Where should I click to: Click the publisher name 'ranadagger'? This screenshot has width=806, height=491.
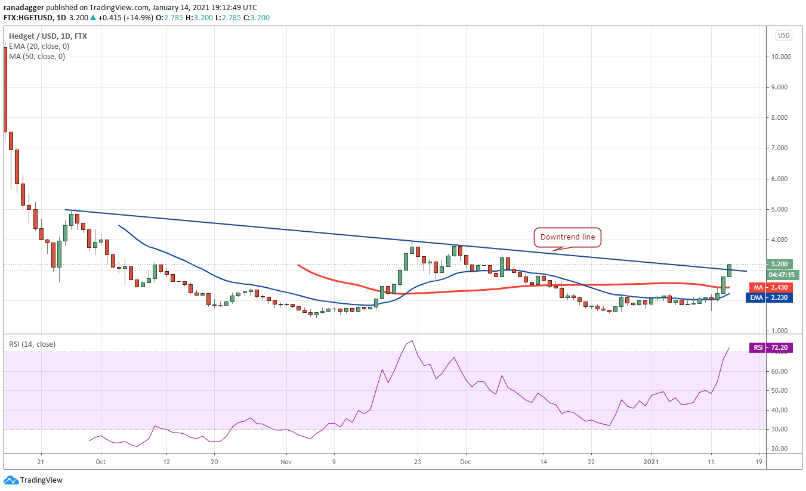[24, 7]
